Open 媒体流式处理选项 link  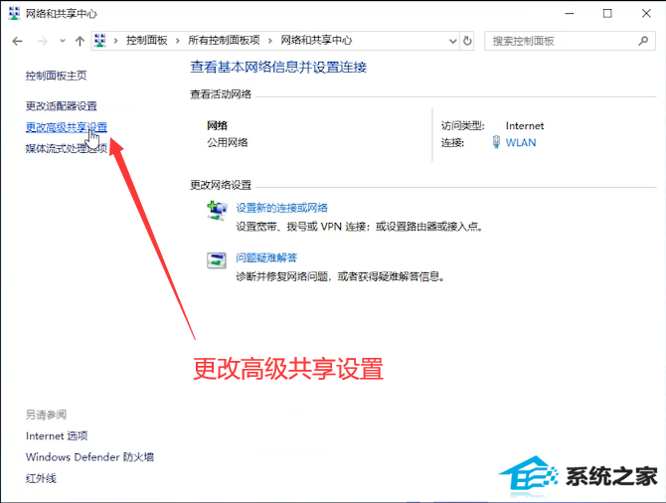67,148
